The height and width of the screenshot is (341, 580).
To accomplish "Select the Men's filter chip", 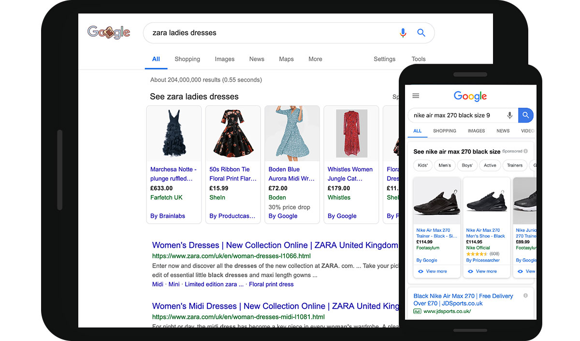I will pyautogui.click(x=445, y=165).
